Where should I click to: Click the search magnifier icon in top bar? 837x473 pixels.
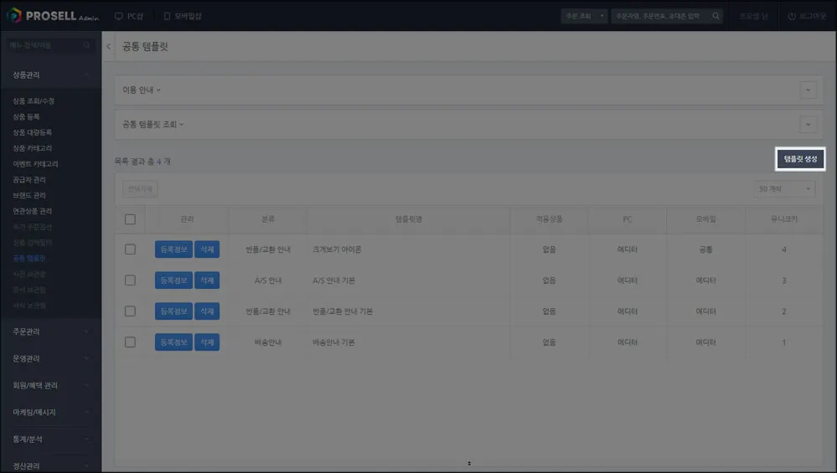coord(716,16)
